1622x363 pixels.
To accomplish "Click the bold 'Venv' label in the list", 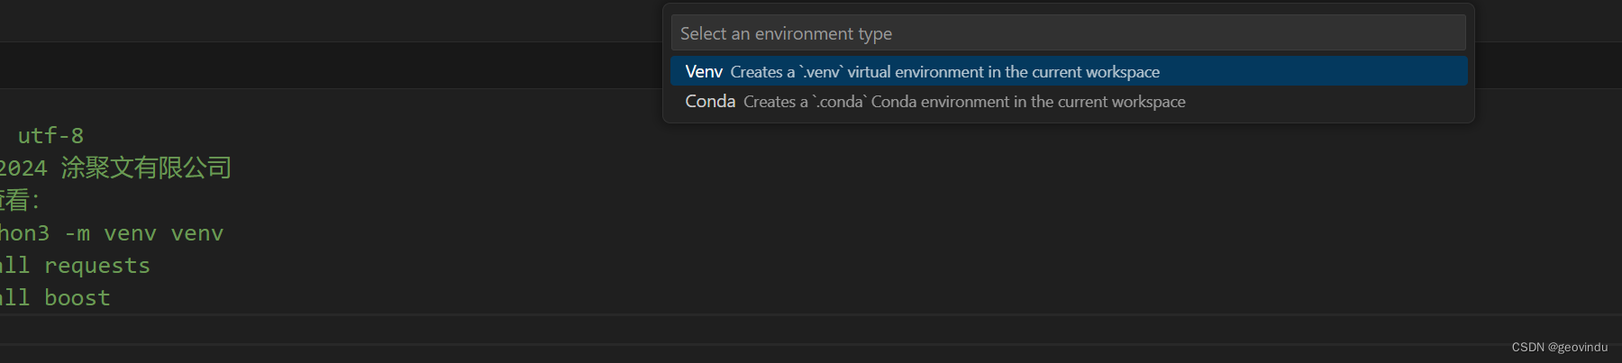I will [x=704, y=71].
